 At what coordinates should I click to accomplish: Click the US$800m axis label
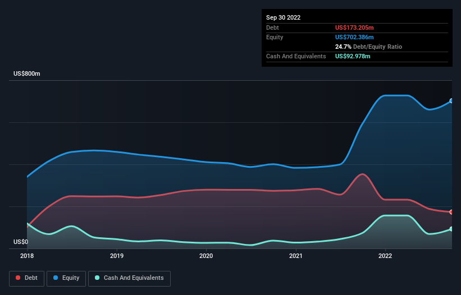[x=27, y=73]
